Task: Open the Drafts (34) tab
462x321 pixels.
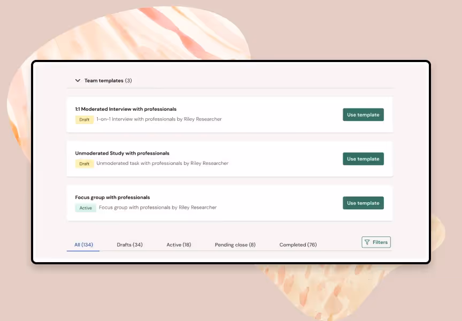Action: point(129,244)
